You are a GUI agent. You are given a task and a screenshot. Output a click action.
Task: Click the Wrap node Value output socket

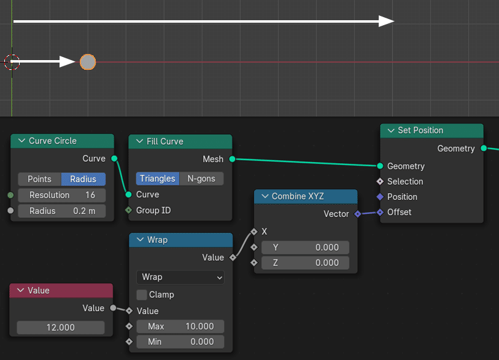click(x=233, y=258)
